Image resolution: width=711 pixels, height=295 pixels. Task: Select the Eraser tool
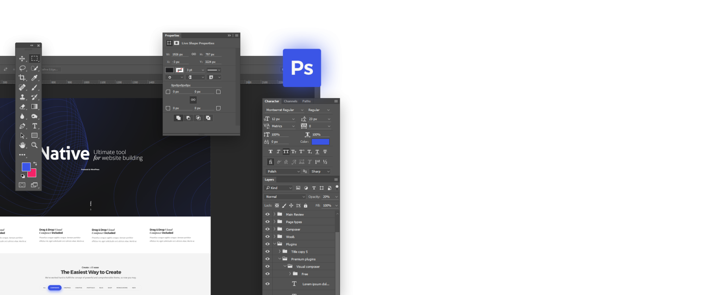click(22, 107)
